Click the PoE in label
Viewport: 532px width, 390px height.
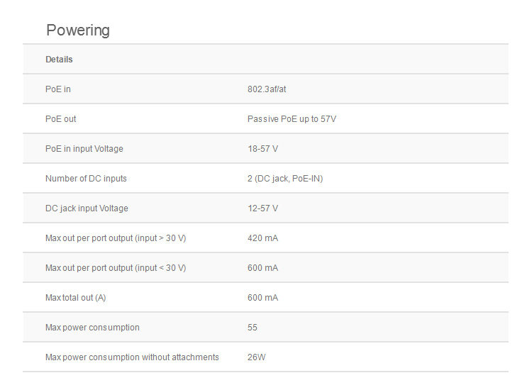point(58,89)
